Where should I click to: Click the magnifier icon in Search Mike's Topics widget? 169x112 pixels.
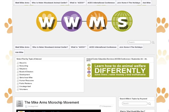click(x=149, y=104)
